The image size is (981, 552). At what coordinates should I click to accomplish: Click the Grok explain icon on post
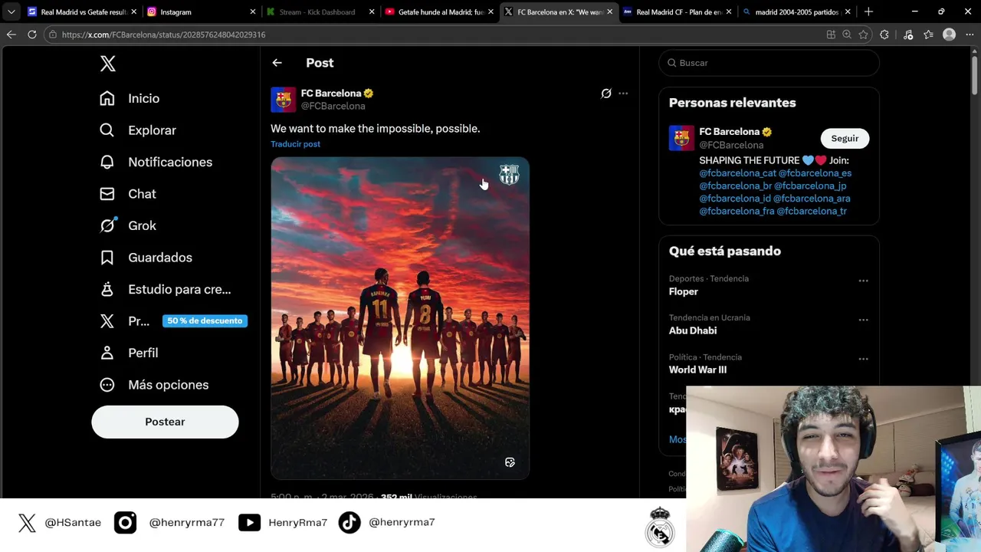pos(605,94)
